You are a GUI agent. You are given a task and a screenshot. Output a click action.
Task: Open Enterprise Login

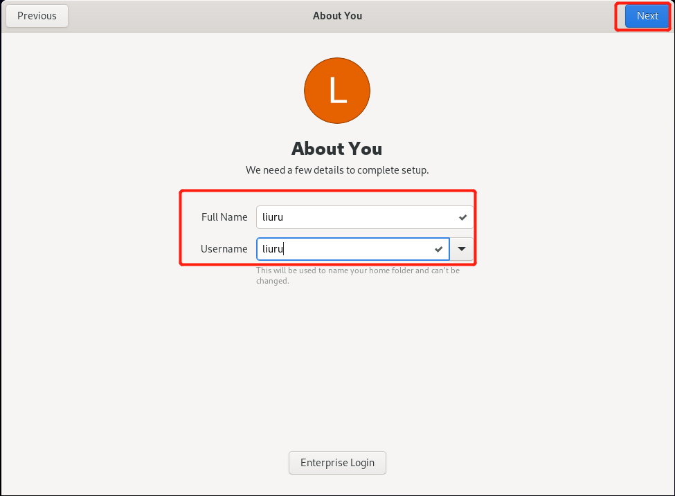(337, 463)
